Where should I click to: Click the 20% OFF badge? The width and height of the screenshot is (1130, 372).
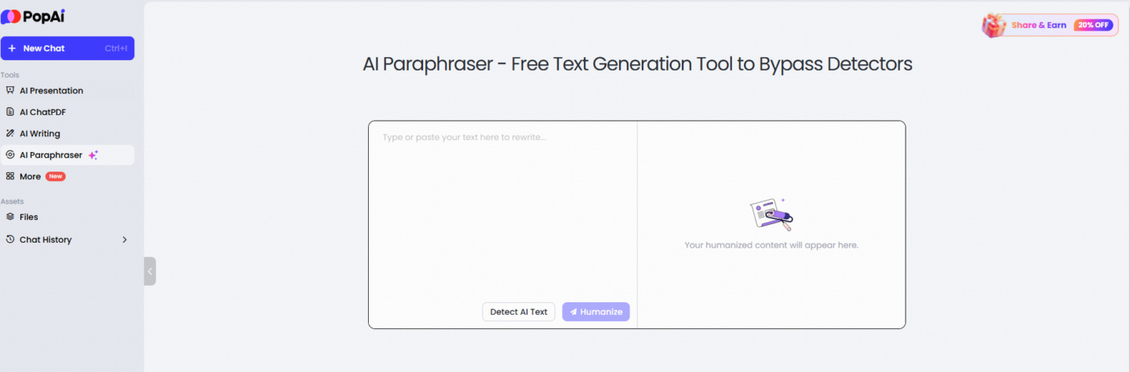pos(1093,25)
